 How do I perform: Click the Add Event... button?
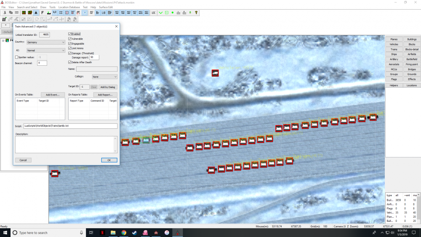coord(53,95)
